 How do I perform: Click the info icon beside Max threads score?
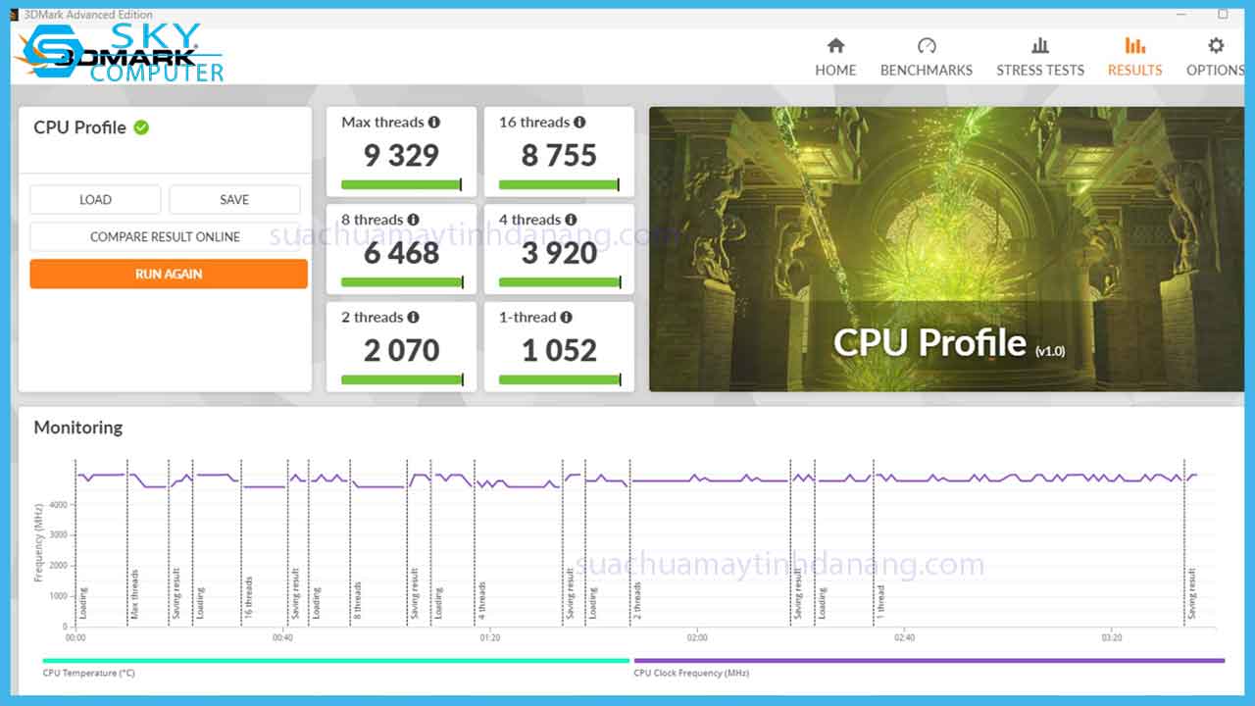click(434, 122)
